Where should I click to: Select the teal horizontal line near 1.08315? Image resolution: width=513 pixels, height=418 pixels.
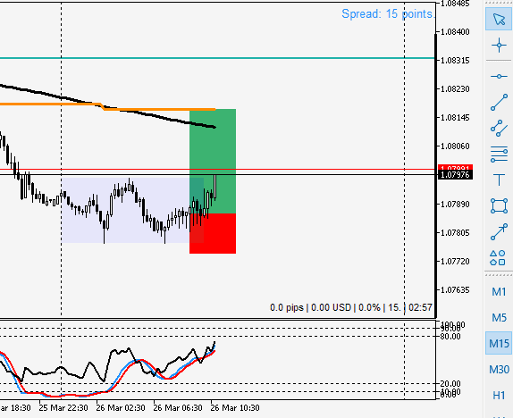point(217,58)
